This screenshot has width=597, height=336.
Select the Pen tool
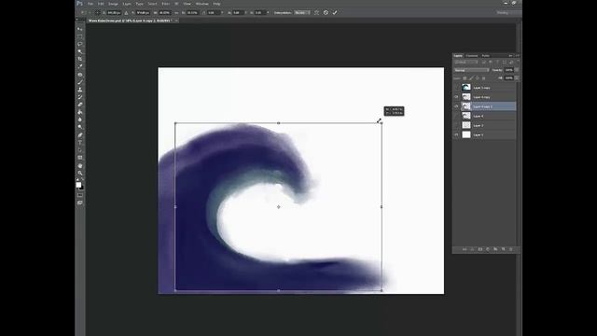coord(80,135)
